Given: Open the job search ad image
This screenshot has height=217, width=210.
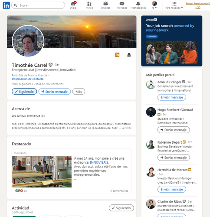Looking at the screenshot, I should [172, 52].
